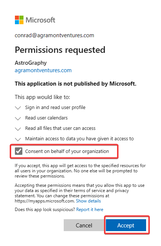Screen dimensions: 161x246
Task: Click the blue Accept button
Action: click(126, 225)
